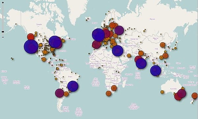
Task: Click the Canada country label
Action: pyautogui.click(x=39, y=24)
